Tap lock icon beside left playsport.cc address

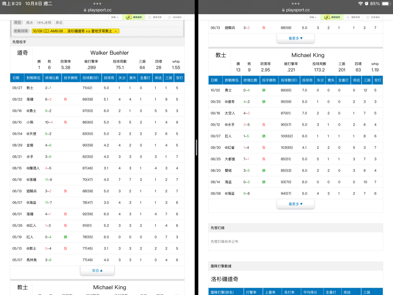[85, 10]
